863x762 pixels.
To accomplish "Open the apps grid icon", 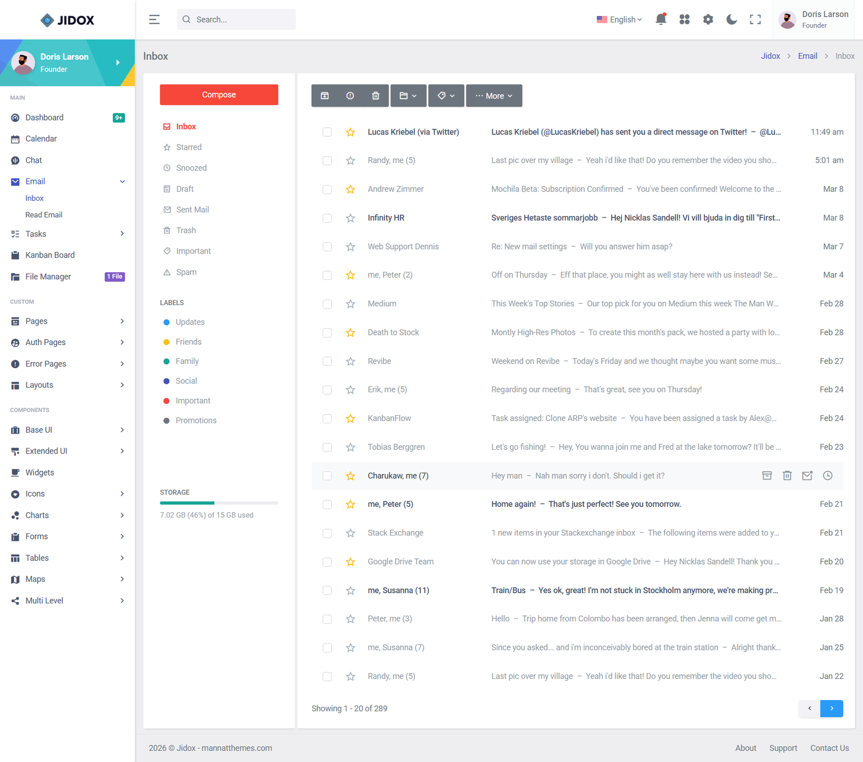I will coord(684,19).
